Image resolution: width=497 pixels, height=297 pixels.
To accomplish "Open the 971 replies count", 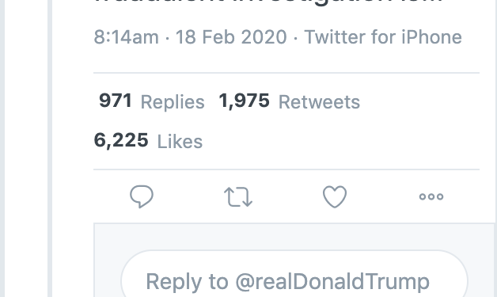I will (x=116, y=101).
